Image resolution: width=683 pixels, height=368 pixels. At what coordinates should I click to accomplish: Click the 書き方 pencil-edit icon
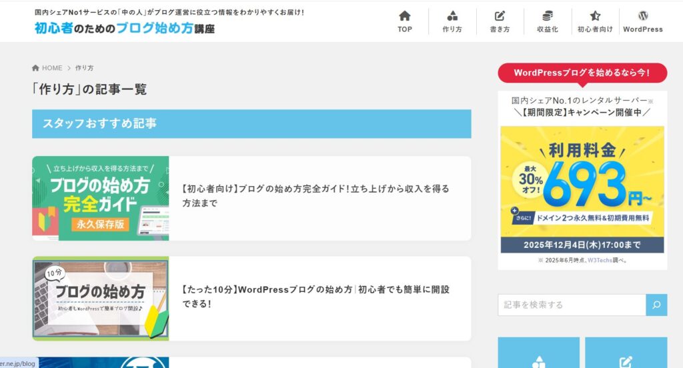point(500,17)
